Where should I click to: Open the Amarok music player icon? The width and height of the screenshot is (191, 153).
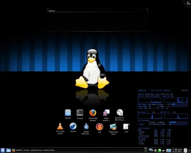click(73, 127)
